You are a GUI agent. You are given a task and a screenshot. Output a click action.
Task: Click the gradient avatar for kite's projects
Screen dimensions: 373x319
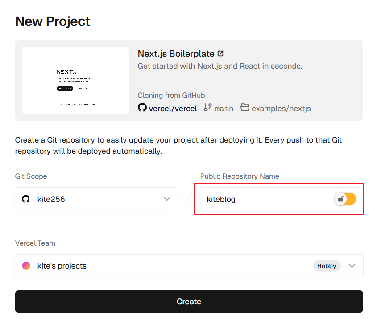click(x=26, y=266)
